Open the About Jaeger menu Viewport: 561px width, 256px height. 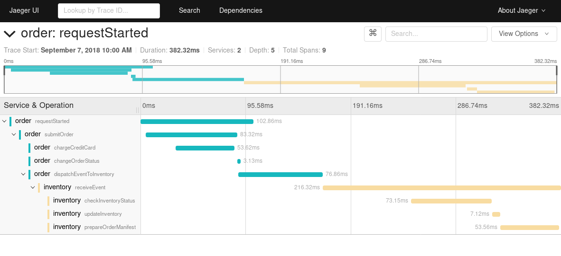pyautogui.click(x=521, y=10)
